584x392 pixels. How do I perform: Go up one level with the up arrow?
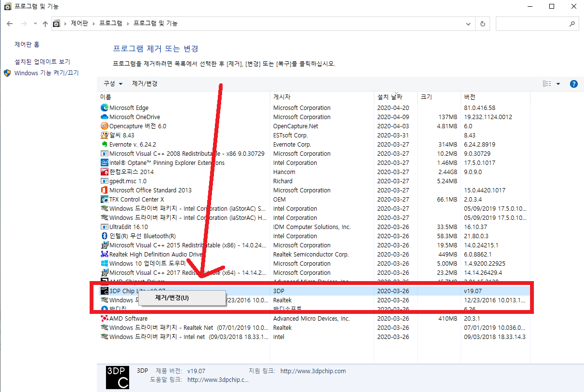click(x=45, y=24)
